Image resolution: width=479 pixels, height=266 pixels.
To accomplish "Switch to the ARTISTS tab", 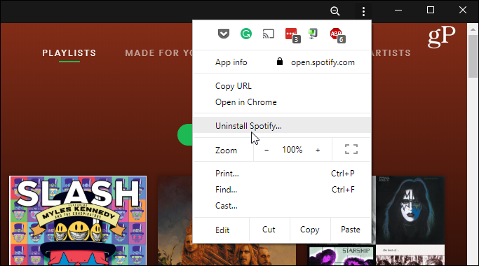I will pos(391,53).
